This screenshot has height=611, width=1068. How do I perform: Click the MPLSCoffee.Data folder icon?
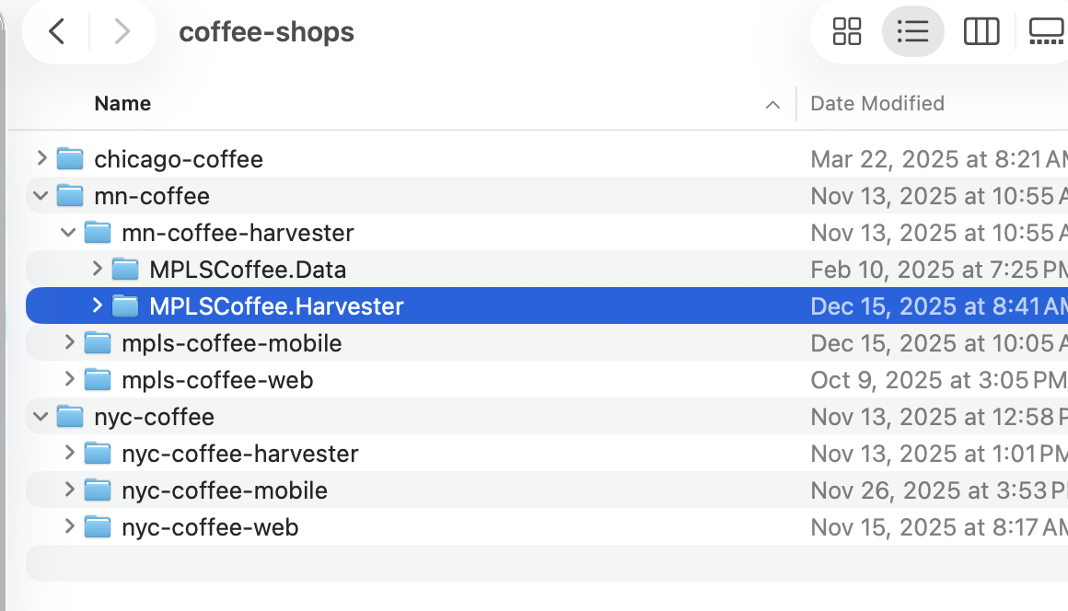pos(125,269)
